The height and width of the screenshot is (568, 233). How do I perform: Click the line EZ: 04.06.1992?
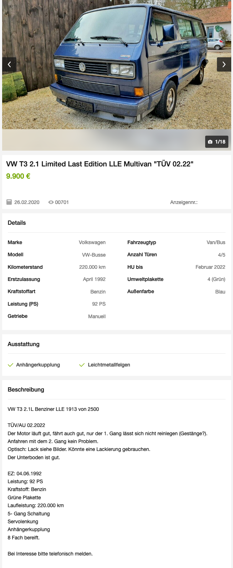[25, 474]
